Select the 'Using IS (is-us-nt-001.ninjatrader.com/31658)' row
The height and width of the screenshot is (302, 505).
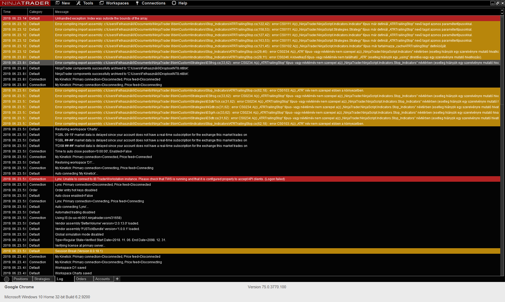tap(251, 218)
